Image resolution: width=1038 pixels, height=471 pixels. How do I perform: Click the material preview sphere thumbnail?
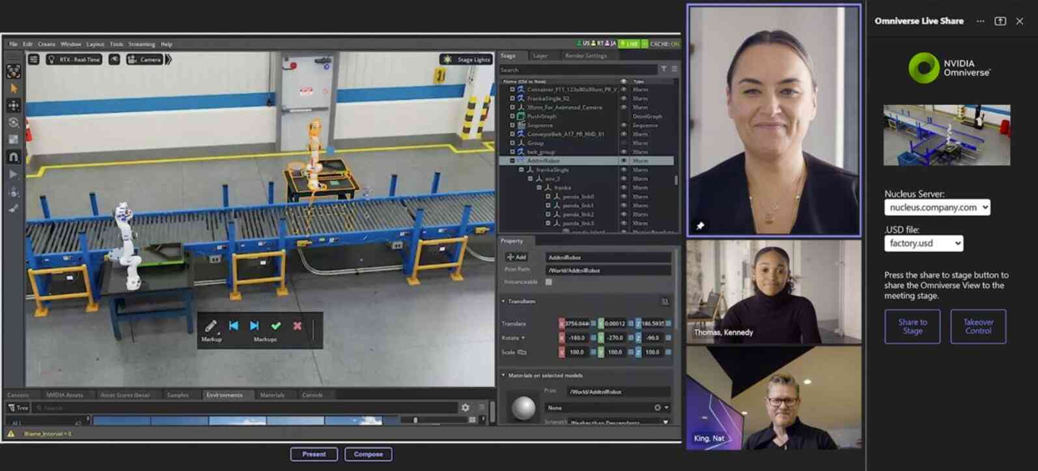tap(524, 408)
